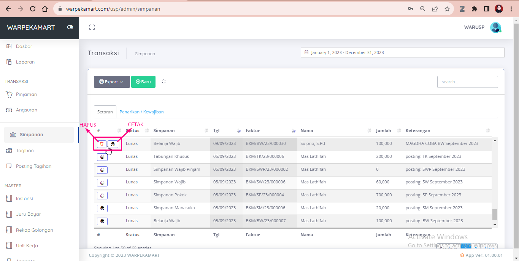
Task: Click table scrollbar up arrow
Action: coord(495,141)
